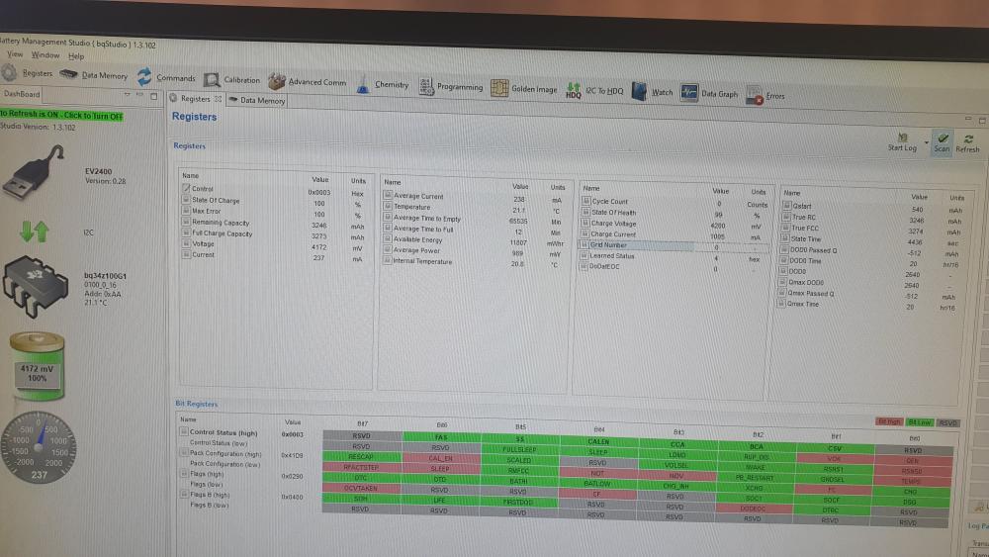Viewport: 989px width, 557px height.
Task: Toggle the Average Current row icon
Action: [388, 195]
